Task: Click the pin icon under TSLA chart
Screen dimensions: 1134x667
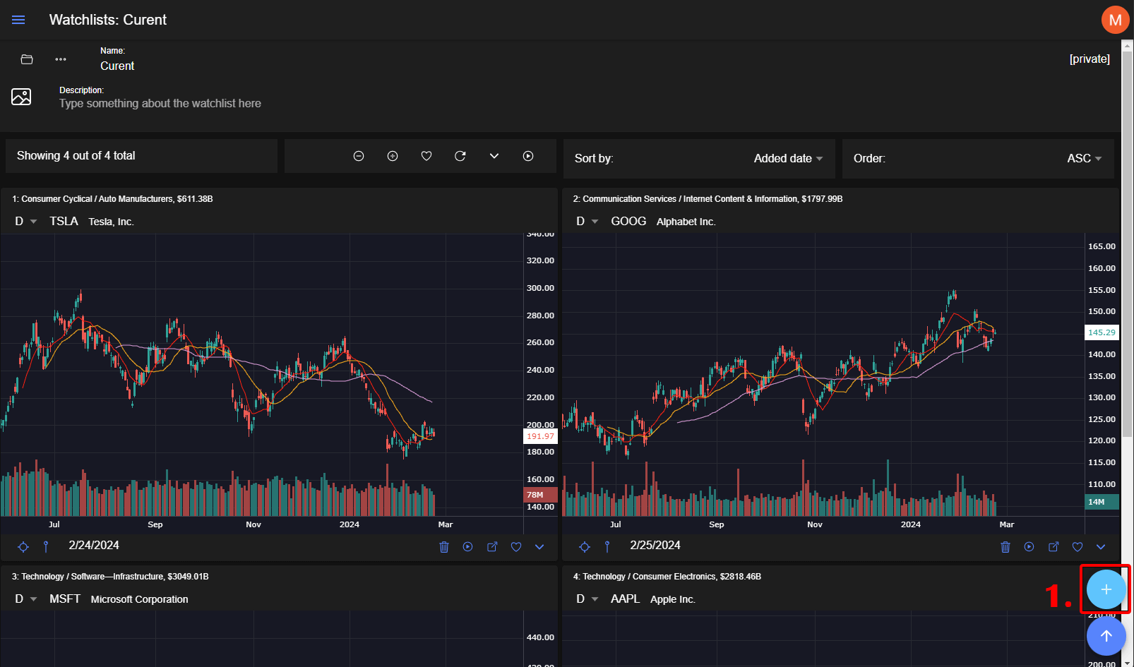Action: [x=46, y=547]
